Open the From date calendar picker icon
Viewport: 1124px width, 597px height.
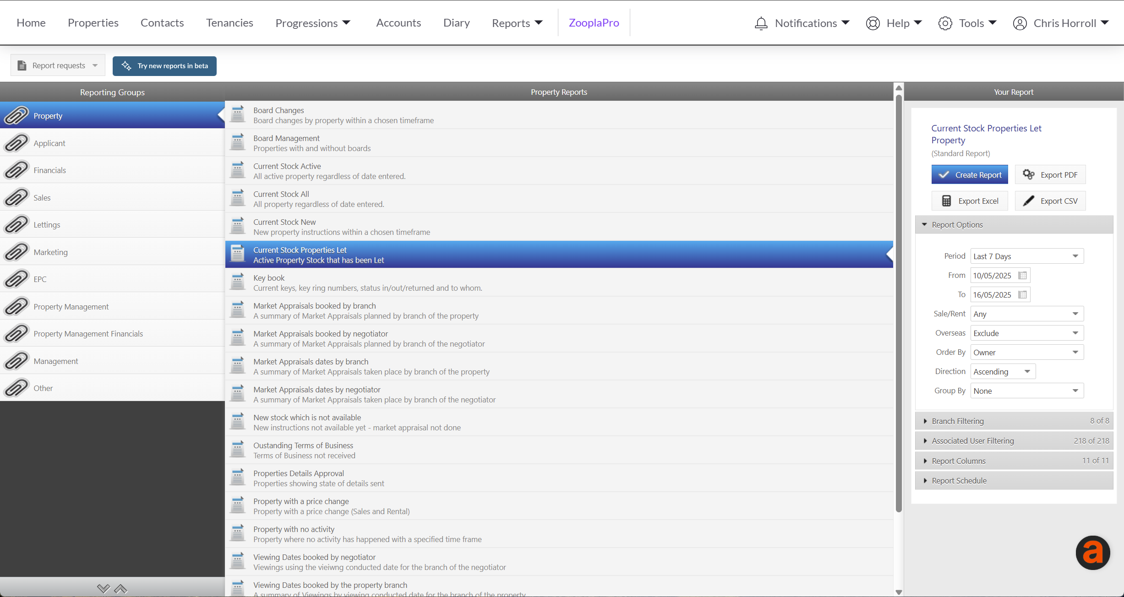pos(1022,275)
